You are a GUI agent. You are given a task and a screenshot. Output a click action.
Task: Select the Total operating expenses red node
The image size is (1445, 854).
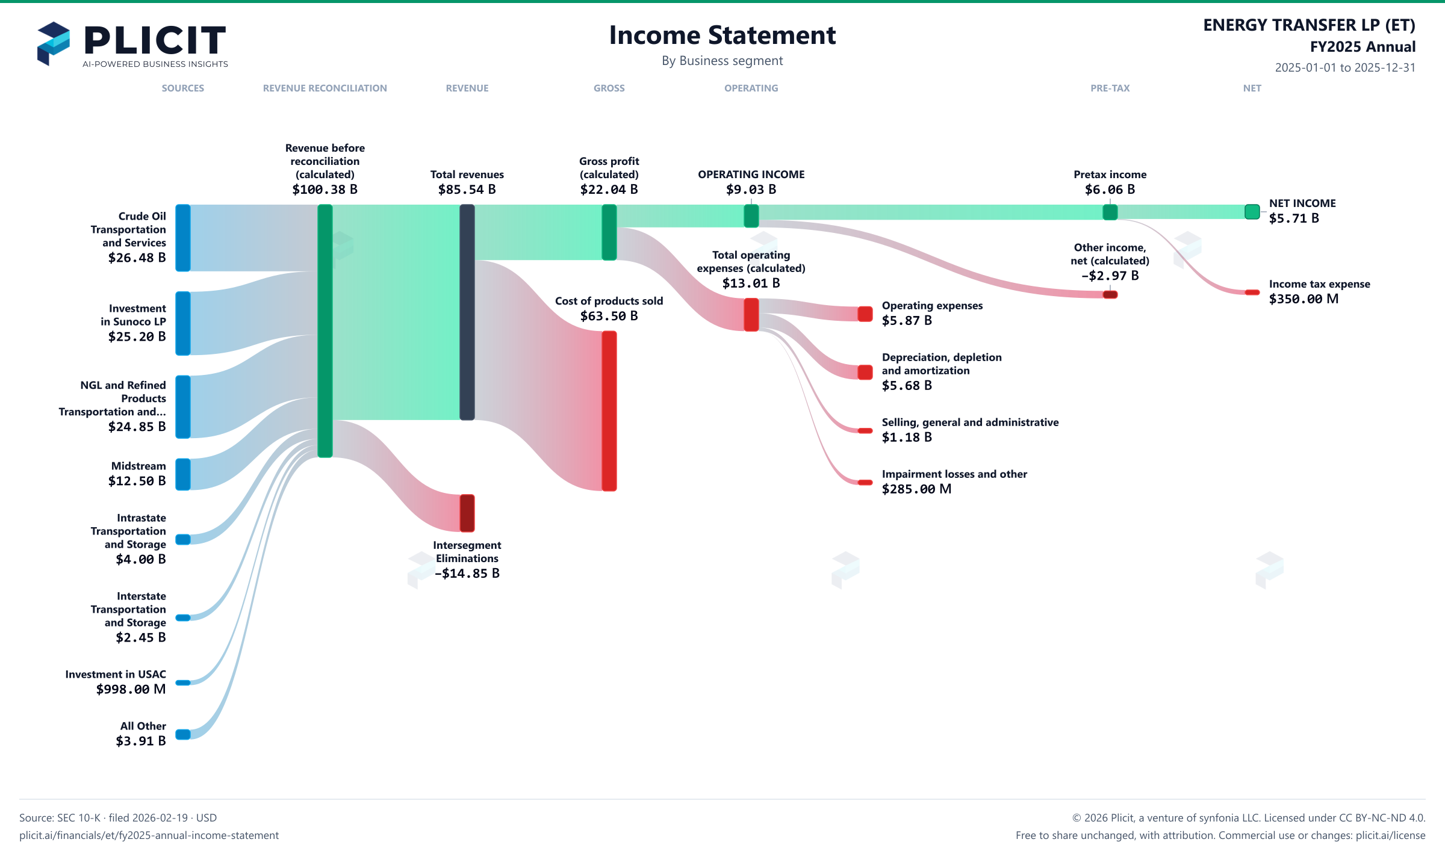click(x=751, y=315)
